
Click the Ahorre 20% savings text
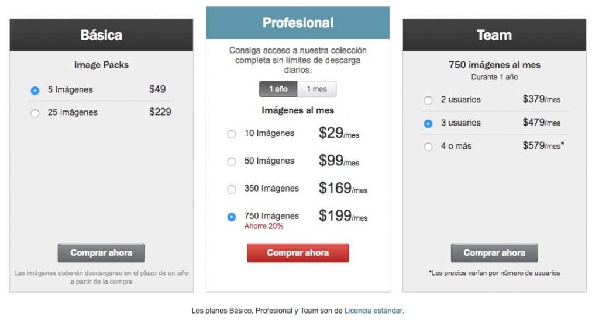click(x=264, y=226)
